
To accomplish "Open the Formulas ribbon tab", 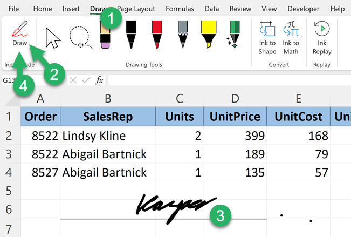I will (180, 9).
